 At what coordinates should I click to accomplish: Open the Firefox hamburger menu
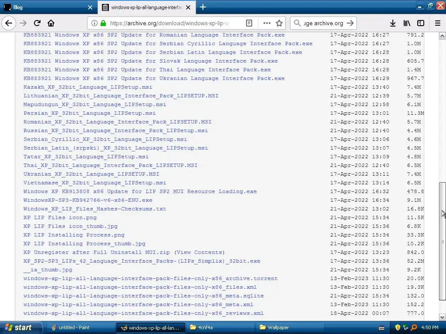click(438, 23)
